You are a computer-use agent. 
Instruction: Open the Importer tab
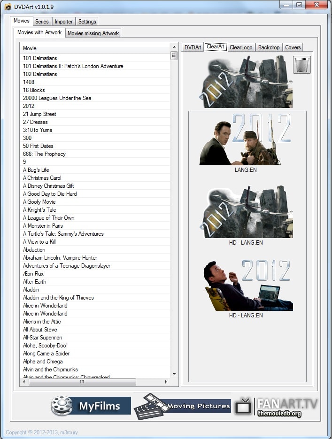pyautogui.click(x=63, y=22)
